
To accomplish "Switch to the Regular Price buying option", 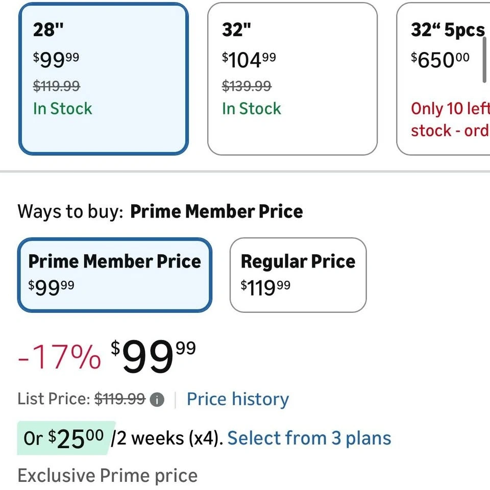I will [x=298, y=275].
